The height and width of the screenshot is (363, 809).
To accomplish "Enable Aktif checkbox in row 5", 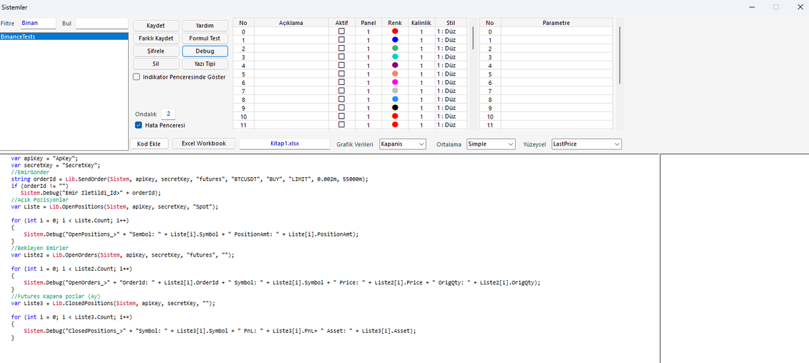I will point(342,74).
